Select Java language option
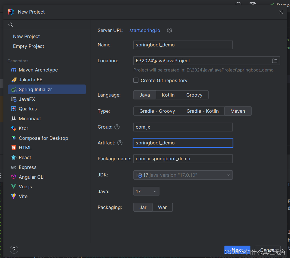Image resolution: width=290 pixels, height=258 pixels. (x=145, y=95)
